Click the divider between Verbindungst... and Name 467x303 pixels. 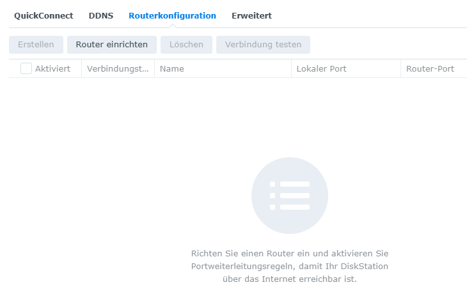click(x=154, y=68)
